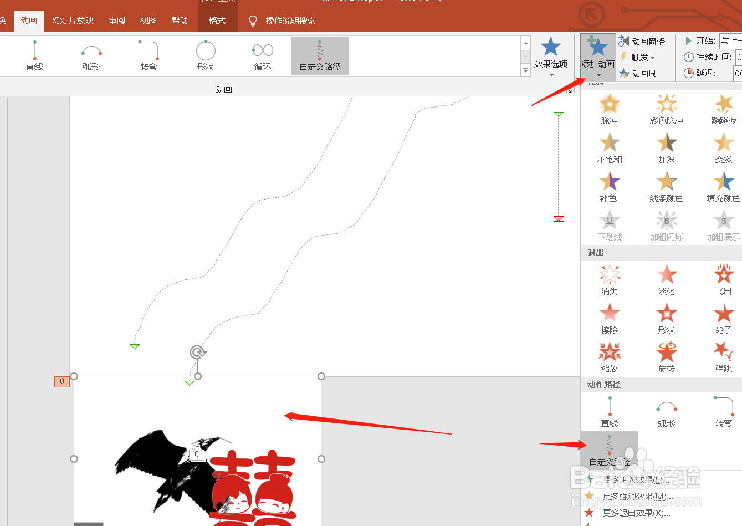Choose 自定义路径 in the ribbon gallery
This screenshot has height=526, width=742.
click(320, 56)
